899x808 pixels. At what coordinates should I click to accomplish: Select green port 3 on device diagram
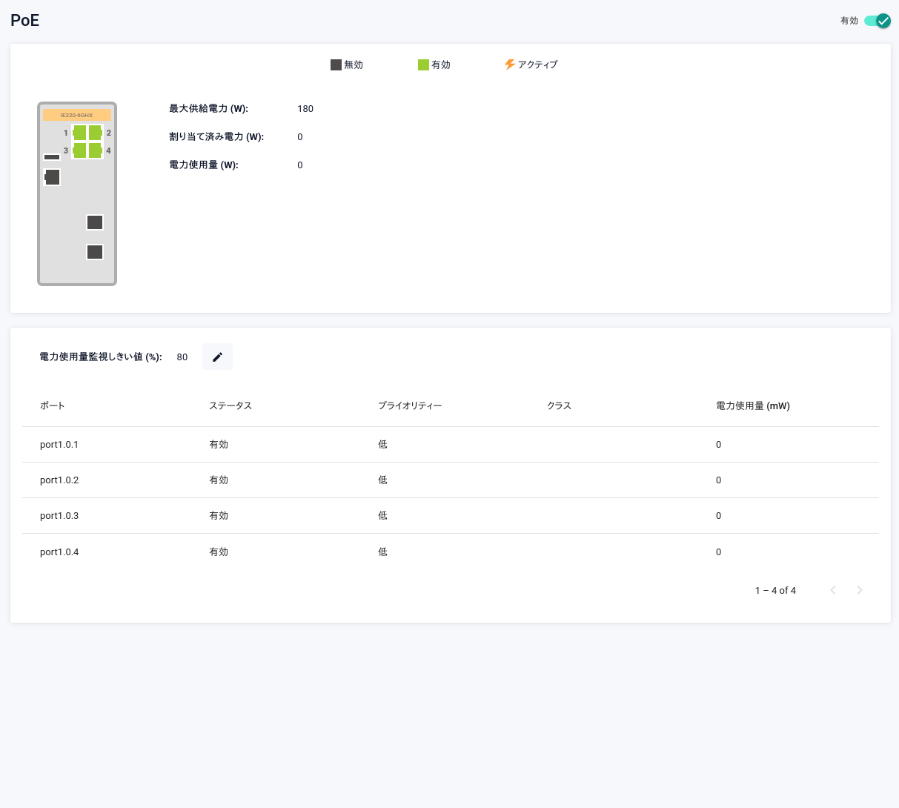(79, 150)
